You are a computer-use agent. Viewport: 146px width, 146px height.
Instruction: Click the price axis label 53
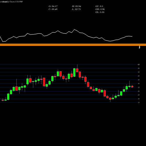pos(139,72)
